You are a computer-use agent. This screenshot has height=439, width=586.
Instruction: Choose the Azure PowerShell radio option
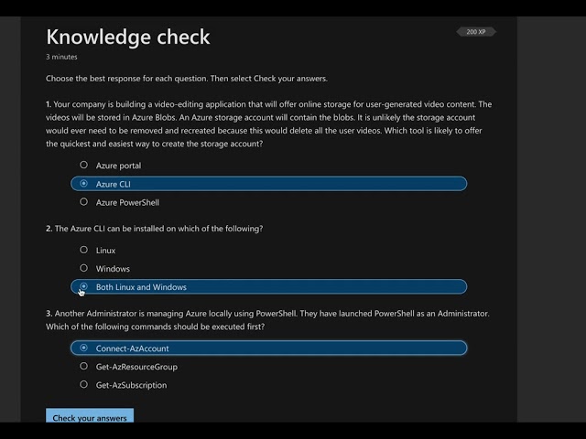click(x=83, y=202)
